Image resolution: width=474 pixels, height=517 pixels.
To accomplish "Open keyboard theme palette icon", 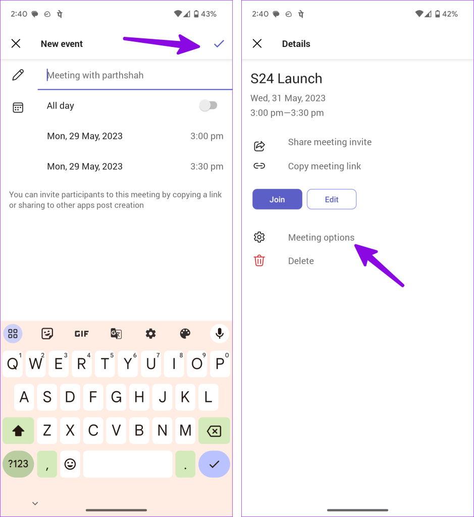I will click(185, 334).
